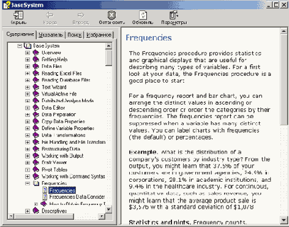The width and height of the screenshot is (289, 227).
Task: Click the Overview book icon
Action: click(36, 53)
